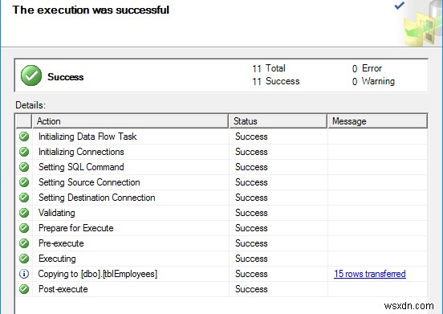Click the Success status of Initializing Connections row

click(251, 152)
